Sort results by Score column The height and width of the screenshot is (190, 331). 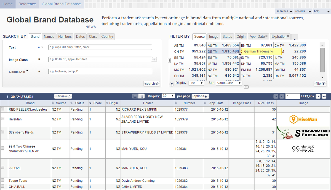coord(90,103)
